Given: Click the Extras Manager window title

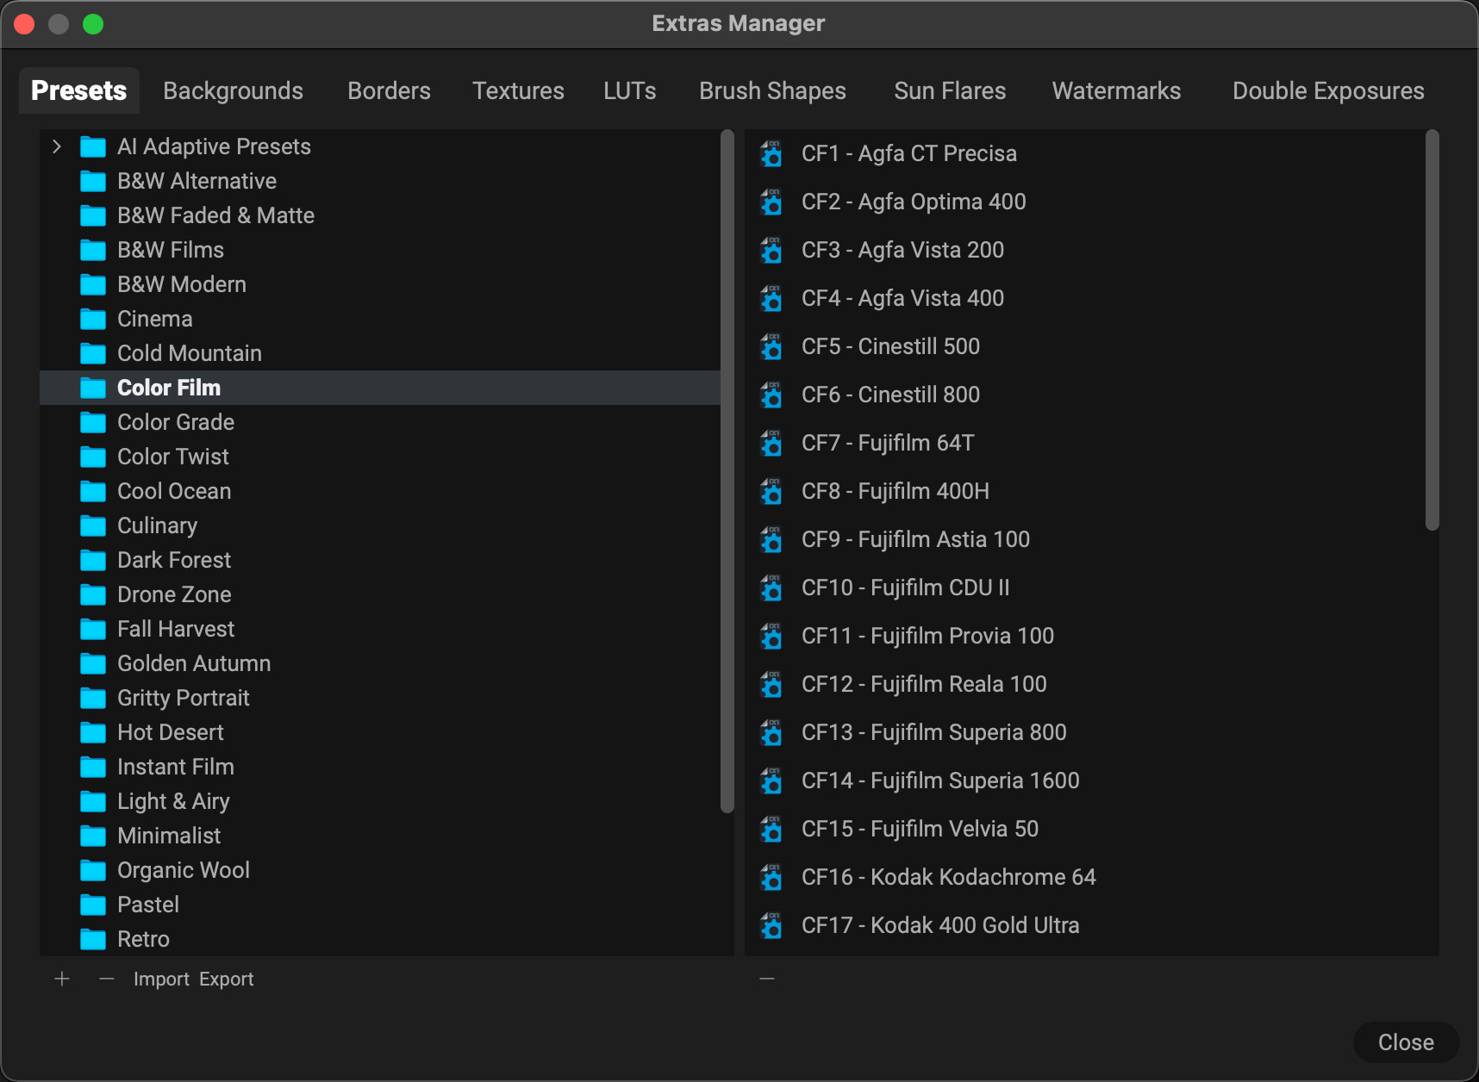Looking at the screenshot, I should [x=739, y=23].
